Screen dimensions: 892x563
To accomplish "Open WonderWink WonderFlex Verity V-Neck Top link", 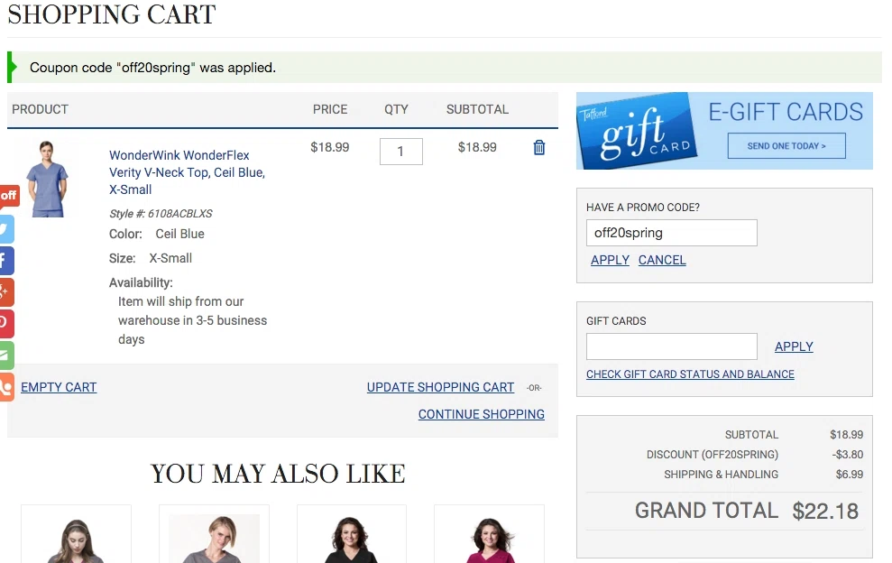I will 188,172.
